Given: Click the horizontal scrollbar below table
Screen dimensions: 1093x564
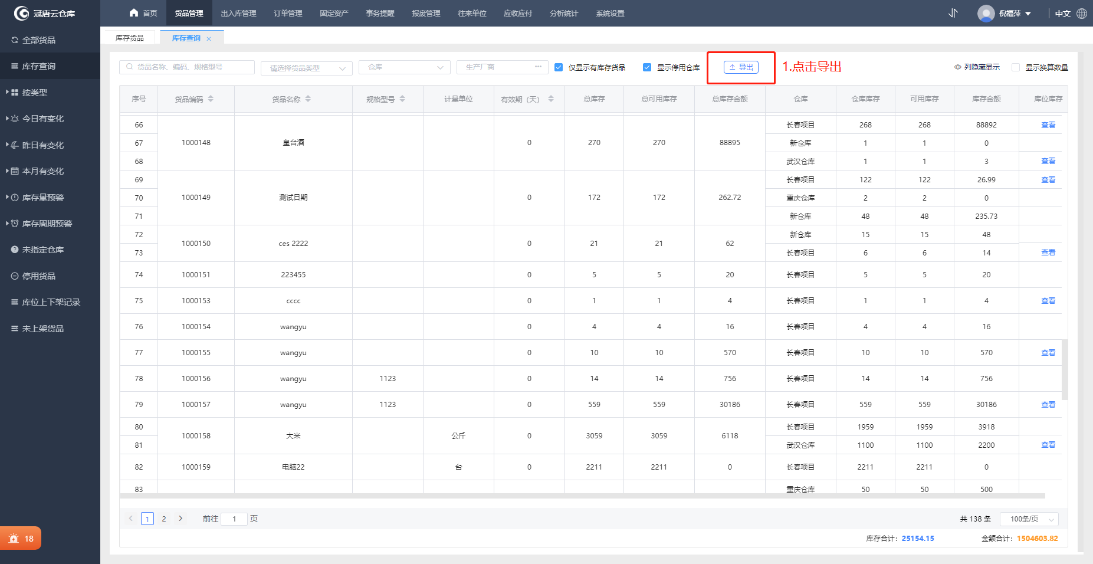Looking at the screenshot, I should (582, 496).
